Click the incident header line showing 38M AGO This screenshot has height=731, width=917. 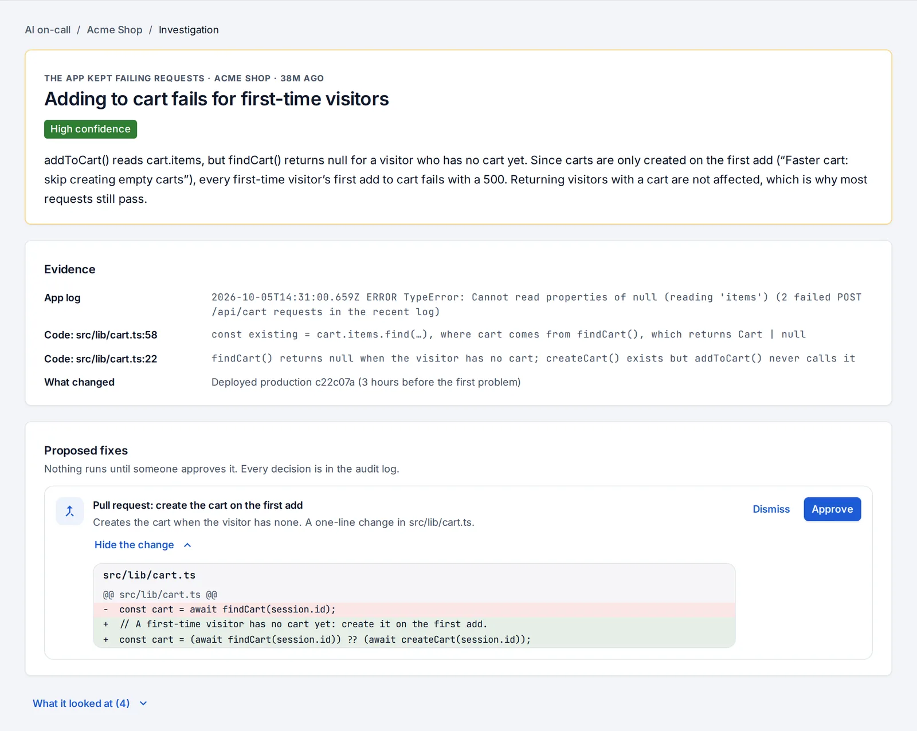point(184,78)
